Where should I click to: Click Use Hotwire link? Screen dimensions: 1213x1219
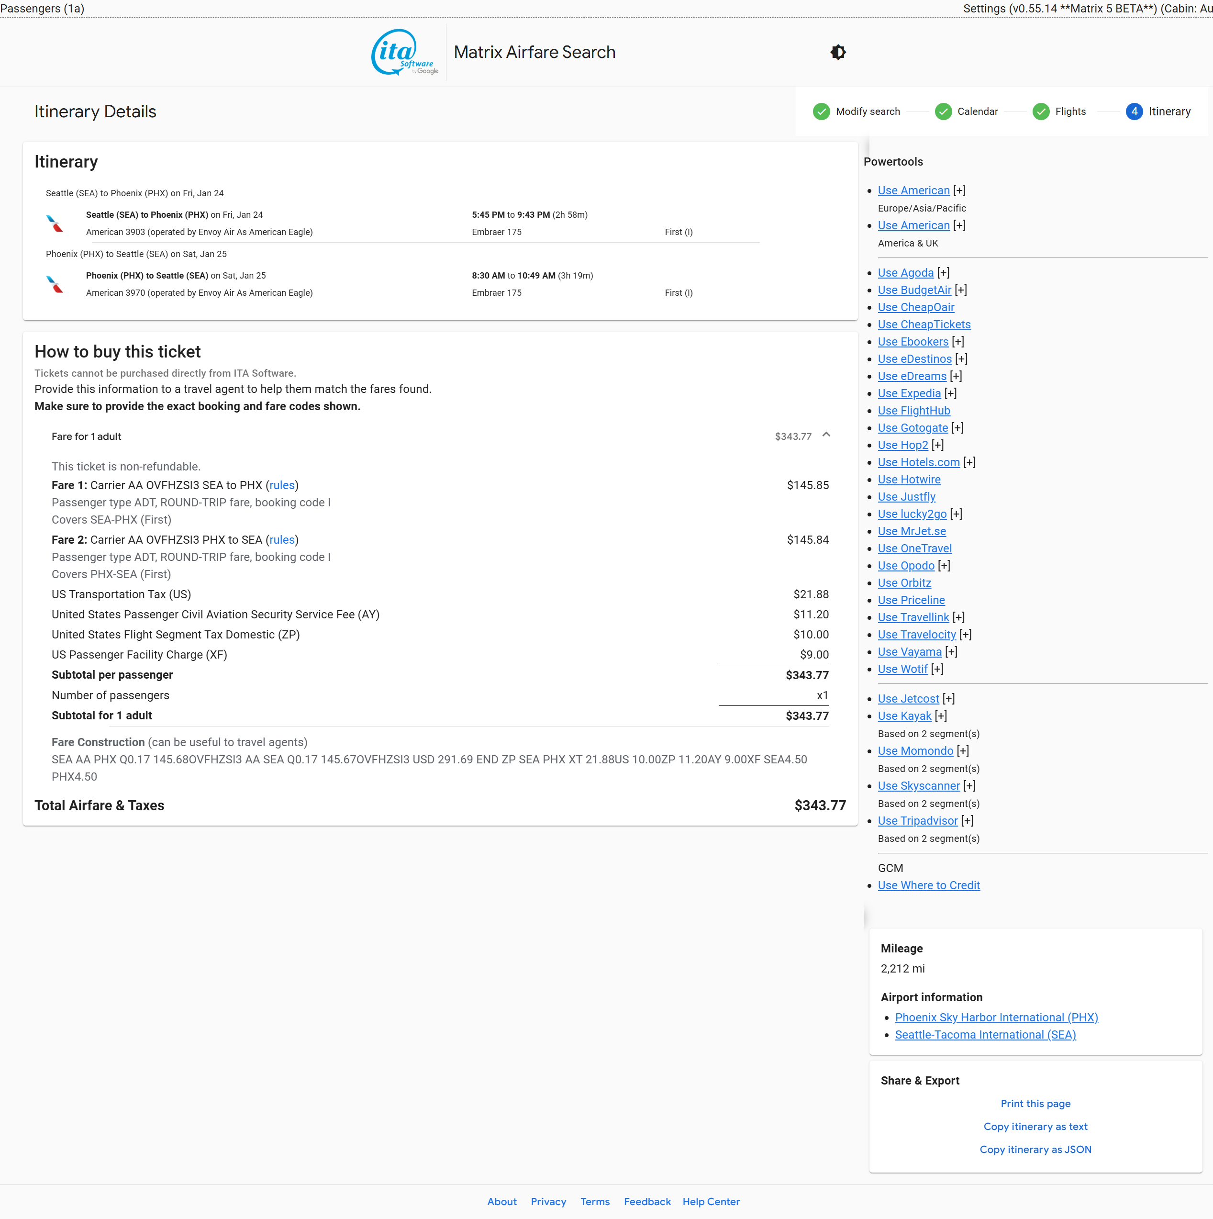pos(909,480)
